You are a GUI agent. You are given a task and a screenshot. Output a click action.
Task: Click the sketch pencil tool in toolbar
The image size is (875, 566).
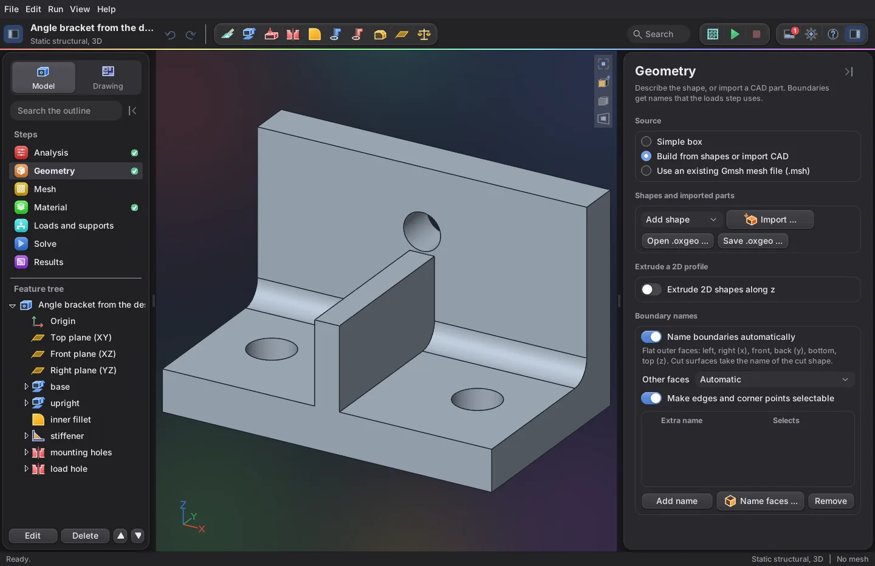[x=227, y=34]
